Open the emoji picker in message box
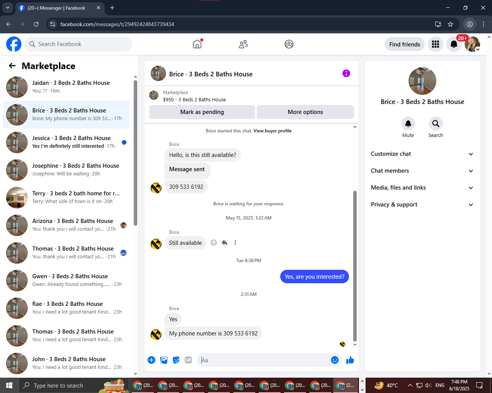Screen dimensions: 492x393 tap(335, 360)
